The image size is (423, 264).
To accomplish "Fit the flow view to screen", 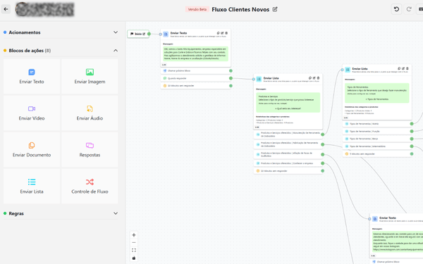I will 134,250.
